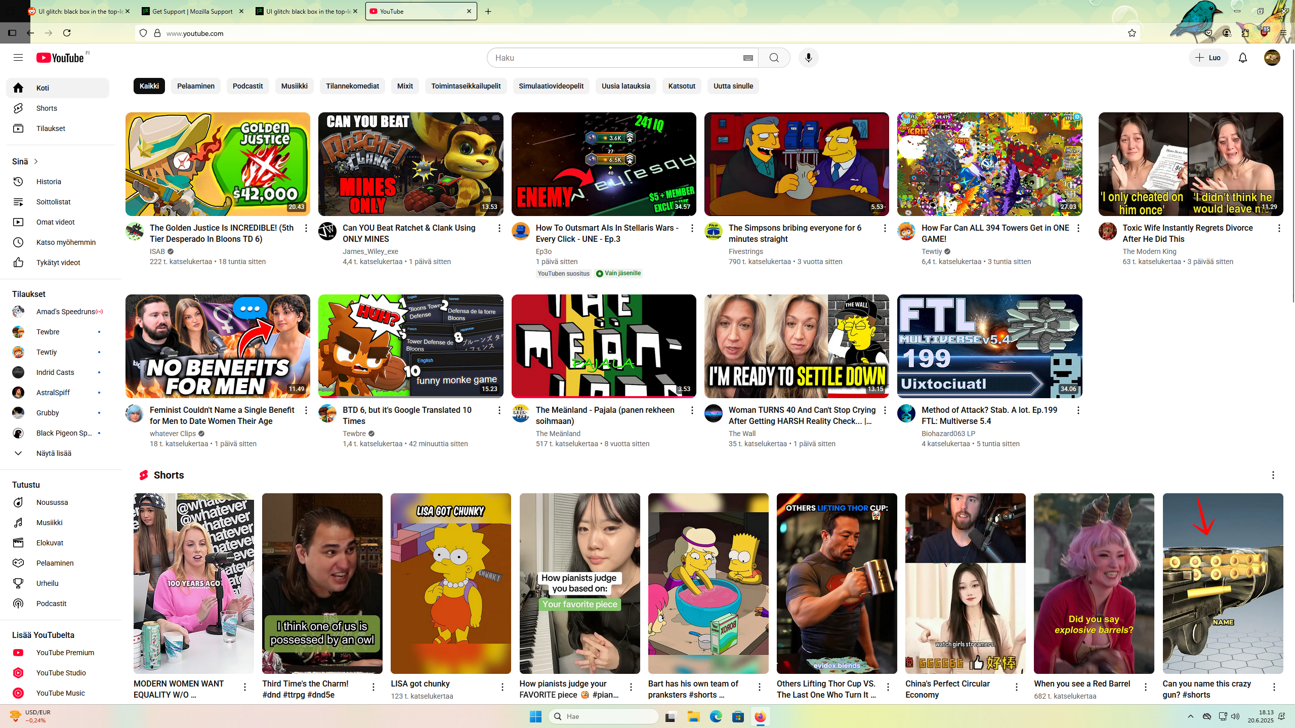Viewport: 1295px width, 728px height.
Task: Open File Explorer from taskbar
Action: pyautogui.click(x=693, y=716)
